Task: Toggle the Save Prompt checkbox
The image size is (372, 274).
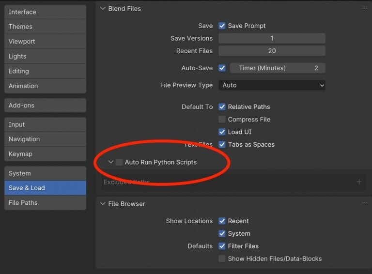Action: pyautogui.click(x=222, y=26)
